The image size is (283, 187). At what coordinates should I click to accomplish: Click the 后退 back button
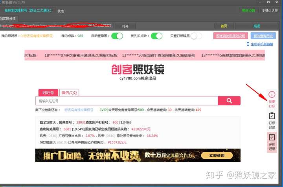tap(256, 26)
